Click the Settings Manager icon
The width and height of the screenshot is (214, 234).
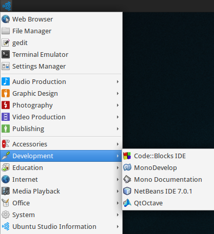tap(6, 67)
